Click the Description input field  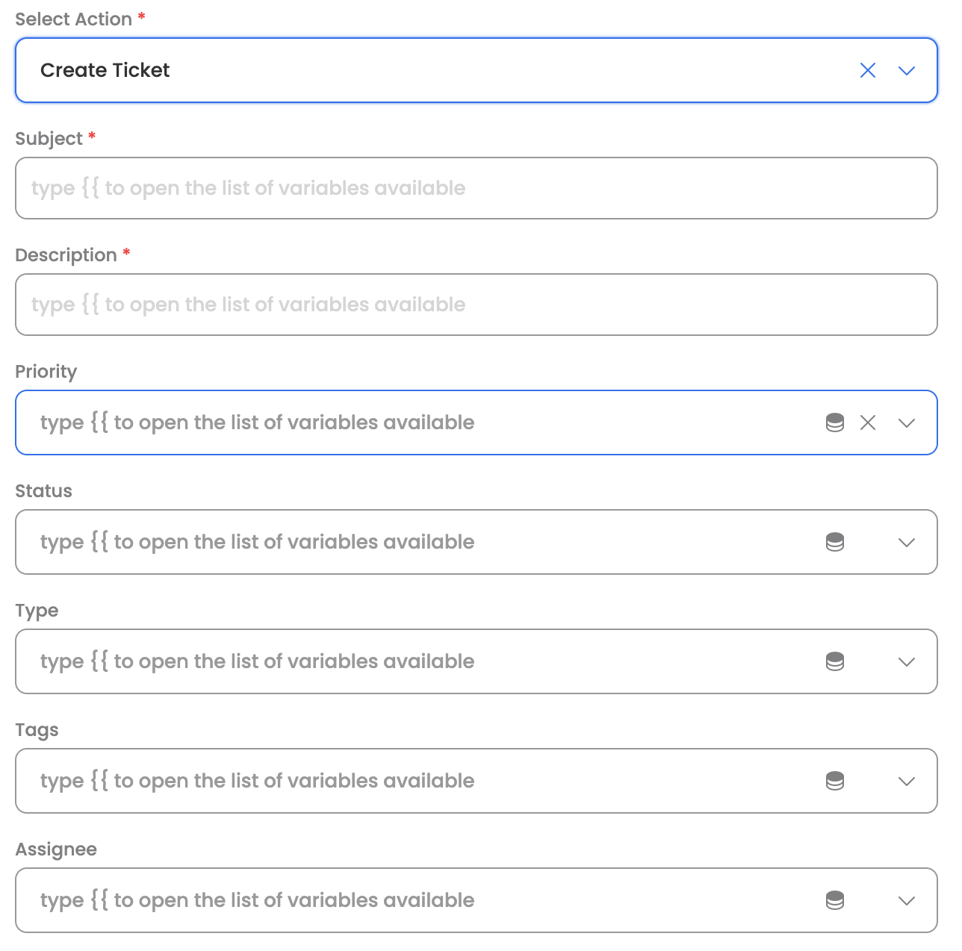476,305
